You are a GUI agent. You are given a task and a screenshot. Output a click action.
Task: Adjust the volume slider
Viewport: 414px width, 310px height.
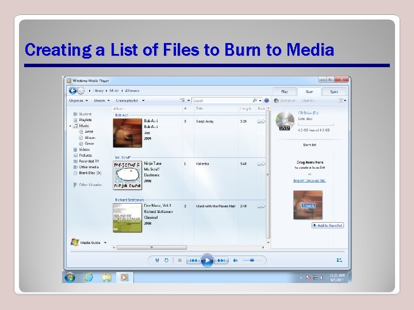252,260
